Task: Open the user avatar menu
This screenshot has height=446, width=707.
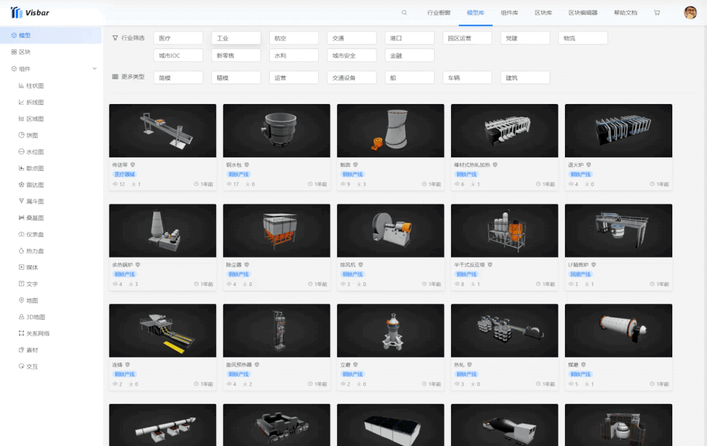Action: tap(690, 12)
